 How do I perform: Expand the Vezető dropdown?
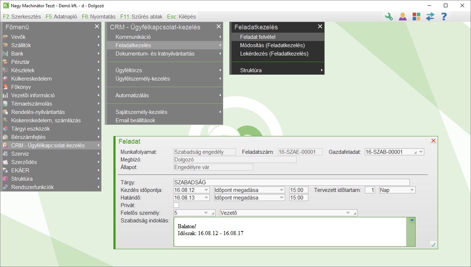tap(348, 213)
